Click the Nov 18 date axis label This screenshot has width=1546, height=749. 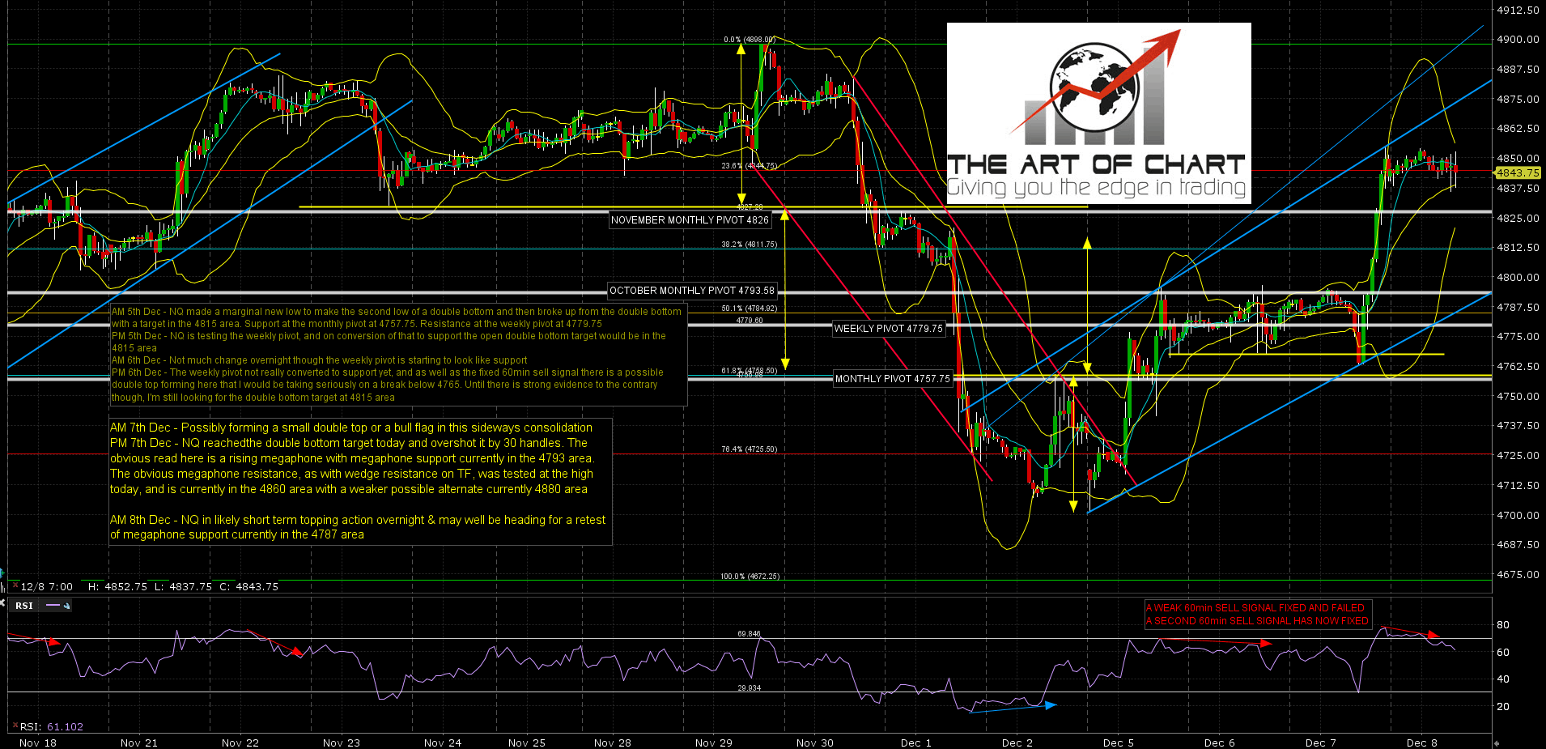(38, 743)
